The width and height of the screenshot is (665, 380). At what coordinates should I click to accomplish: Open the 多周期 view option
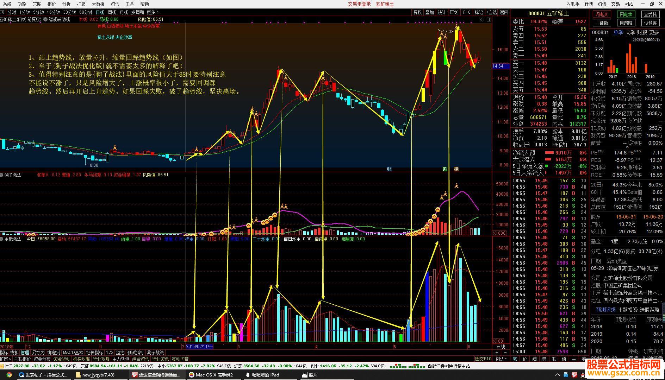[137, 12]
